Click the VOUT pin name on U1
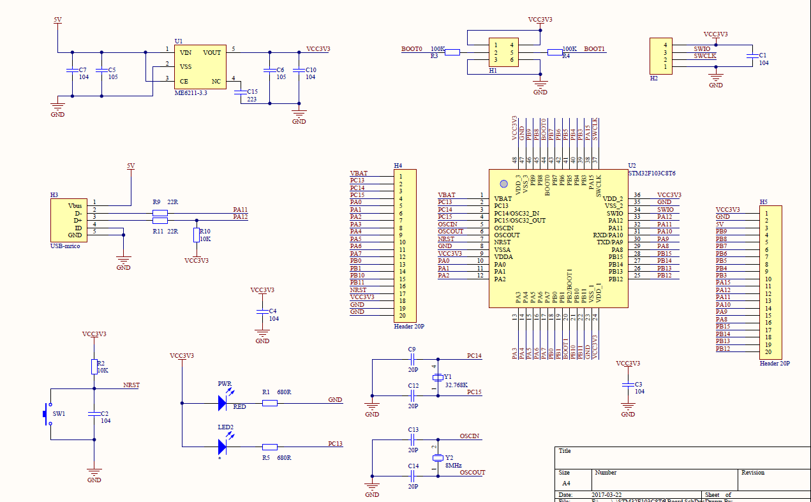The height and width of the screenshot is (502, 811). 212,52
